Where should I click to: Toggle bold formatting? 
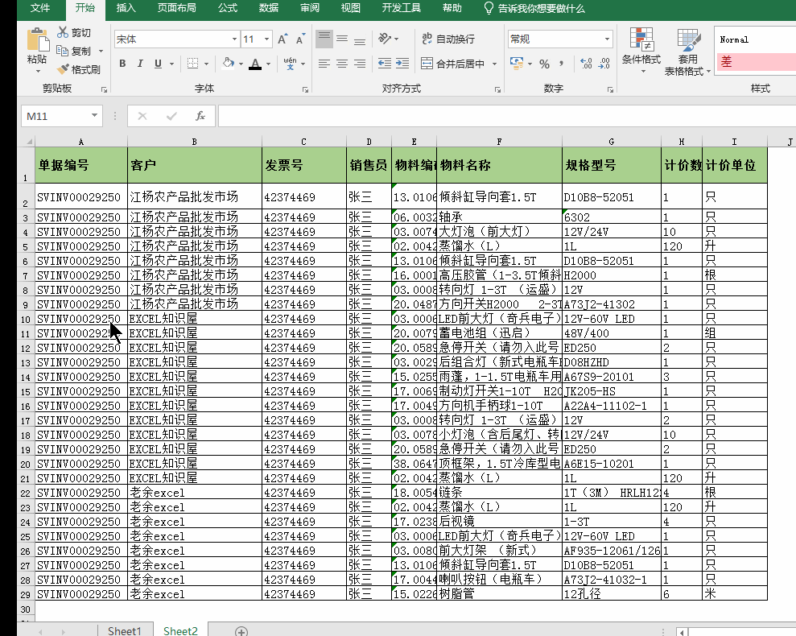[122, 64]
